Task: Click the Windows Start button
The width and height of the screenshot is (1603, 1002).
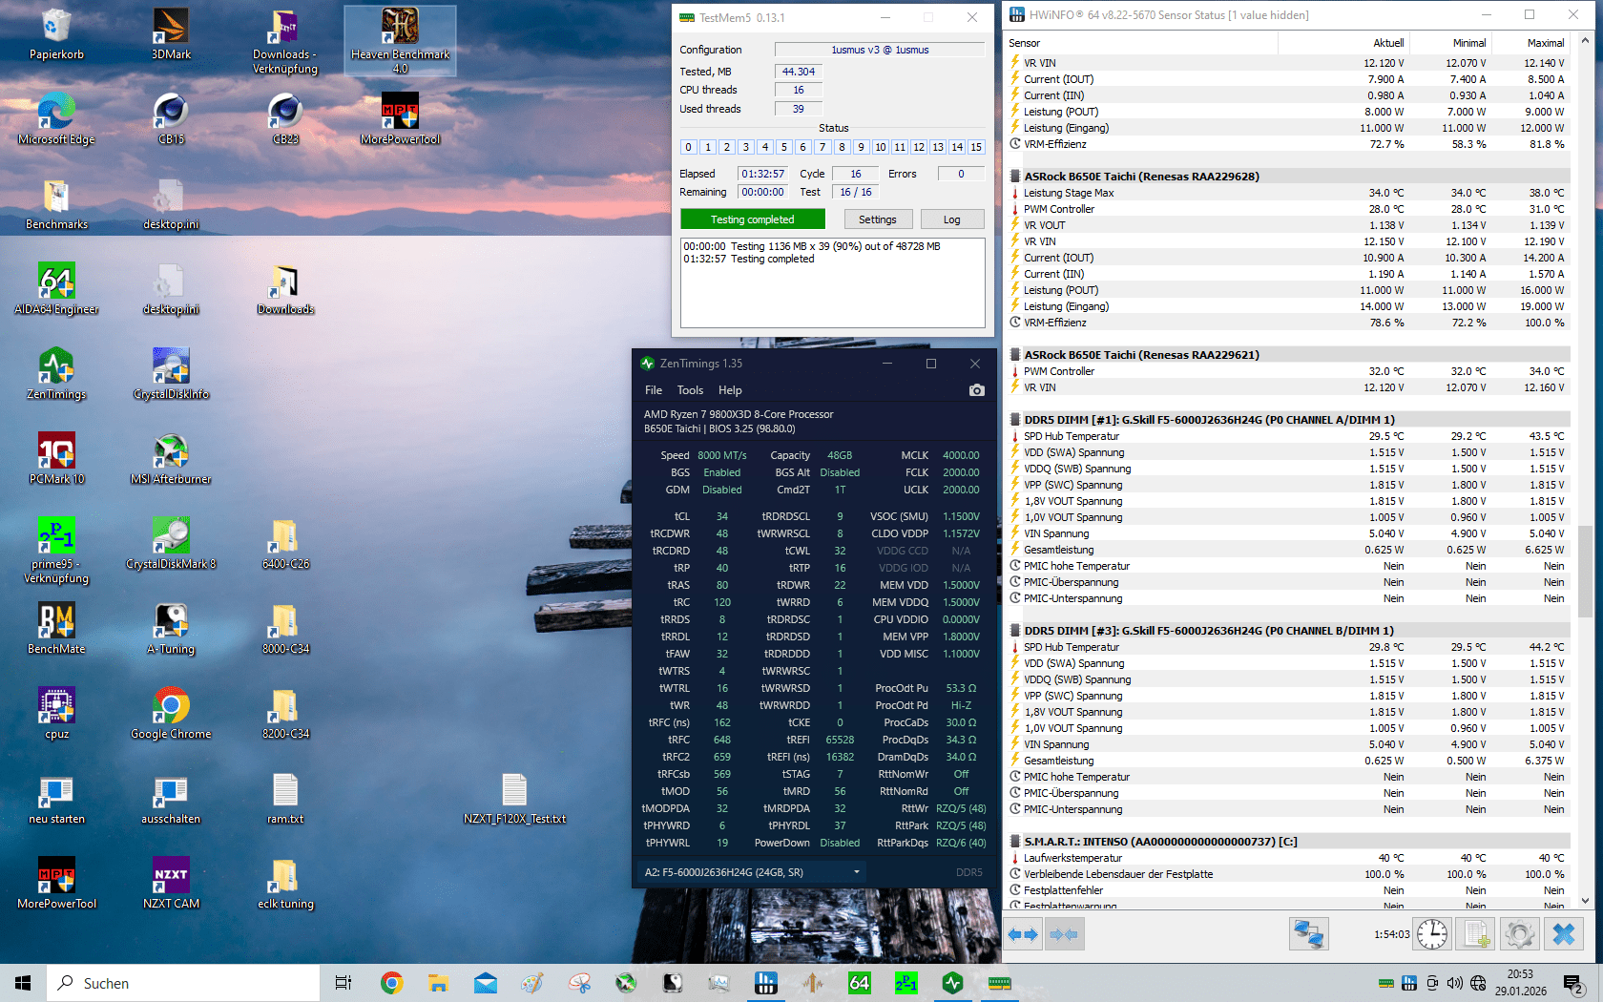Action: click(x=23, y=983)
